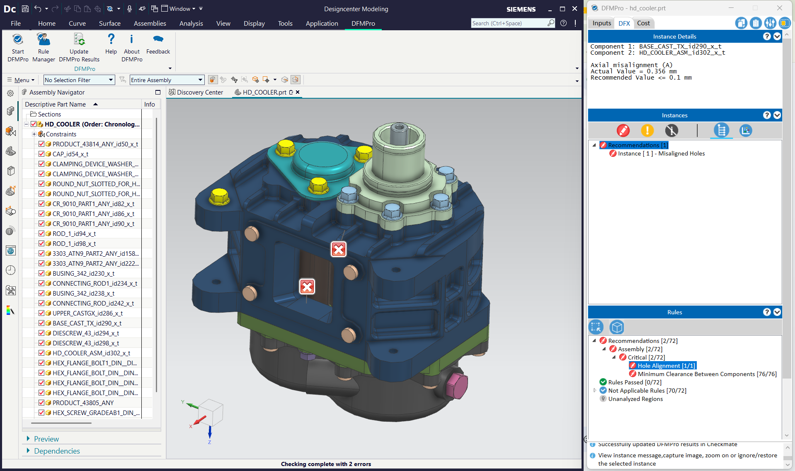Open the DFMPro report clipboard icon
The width and height of the screenshot is (795, 471).
(756, 23)
